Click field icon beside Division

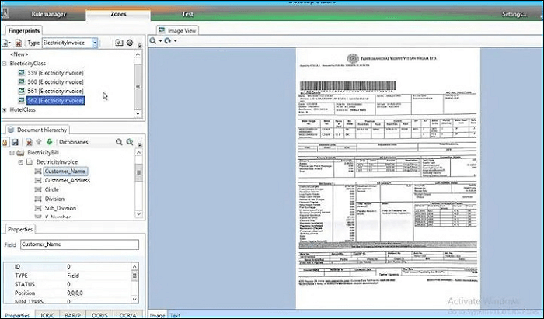tap(38, 199)
